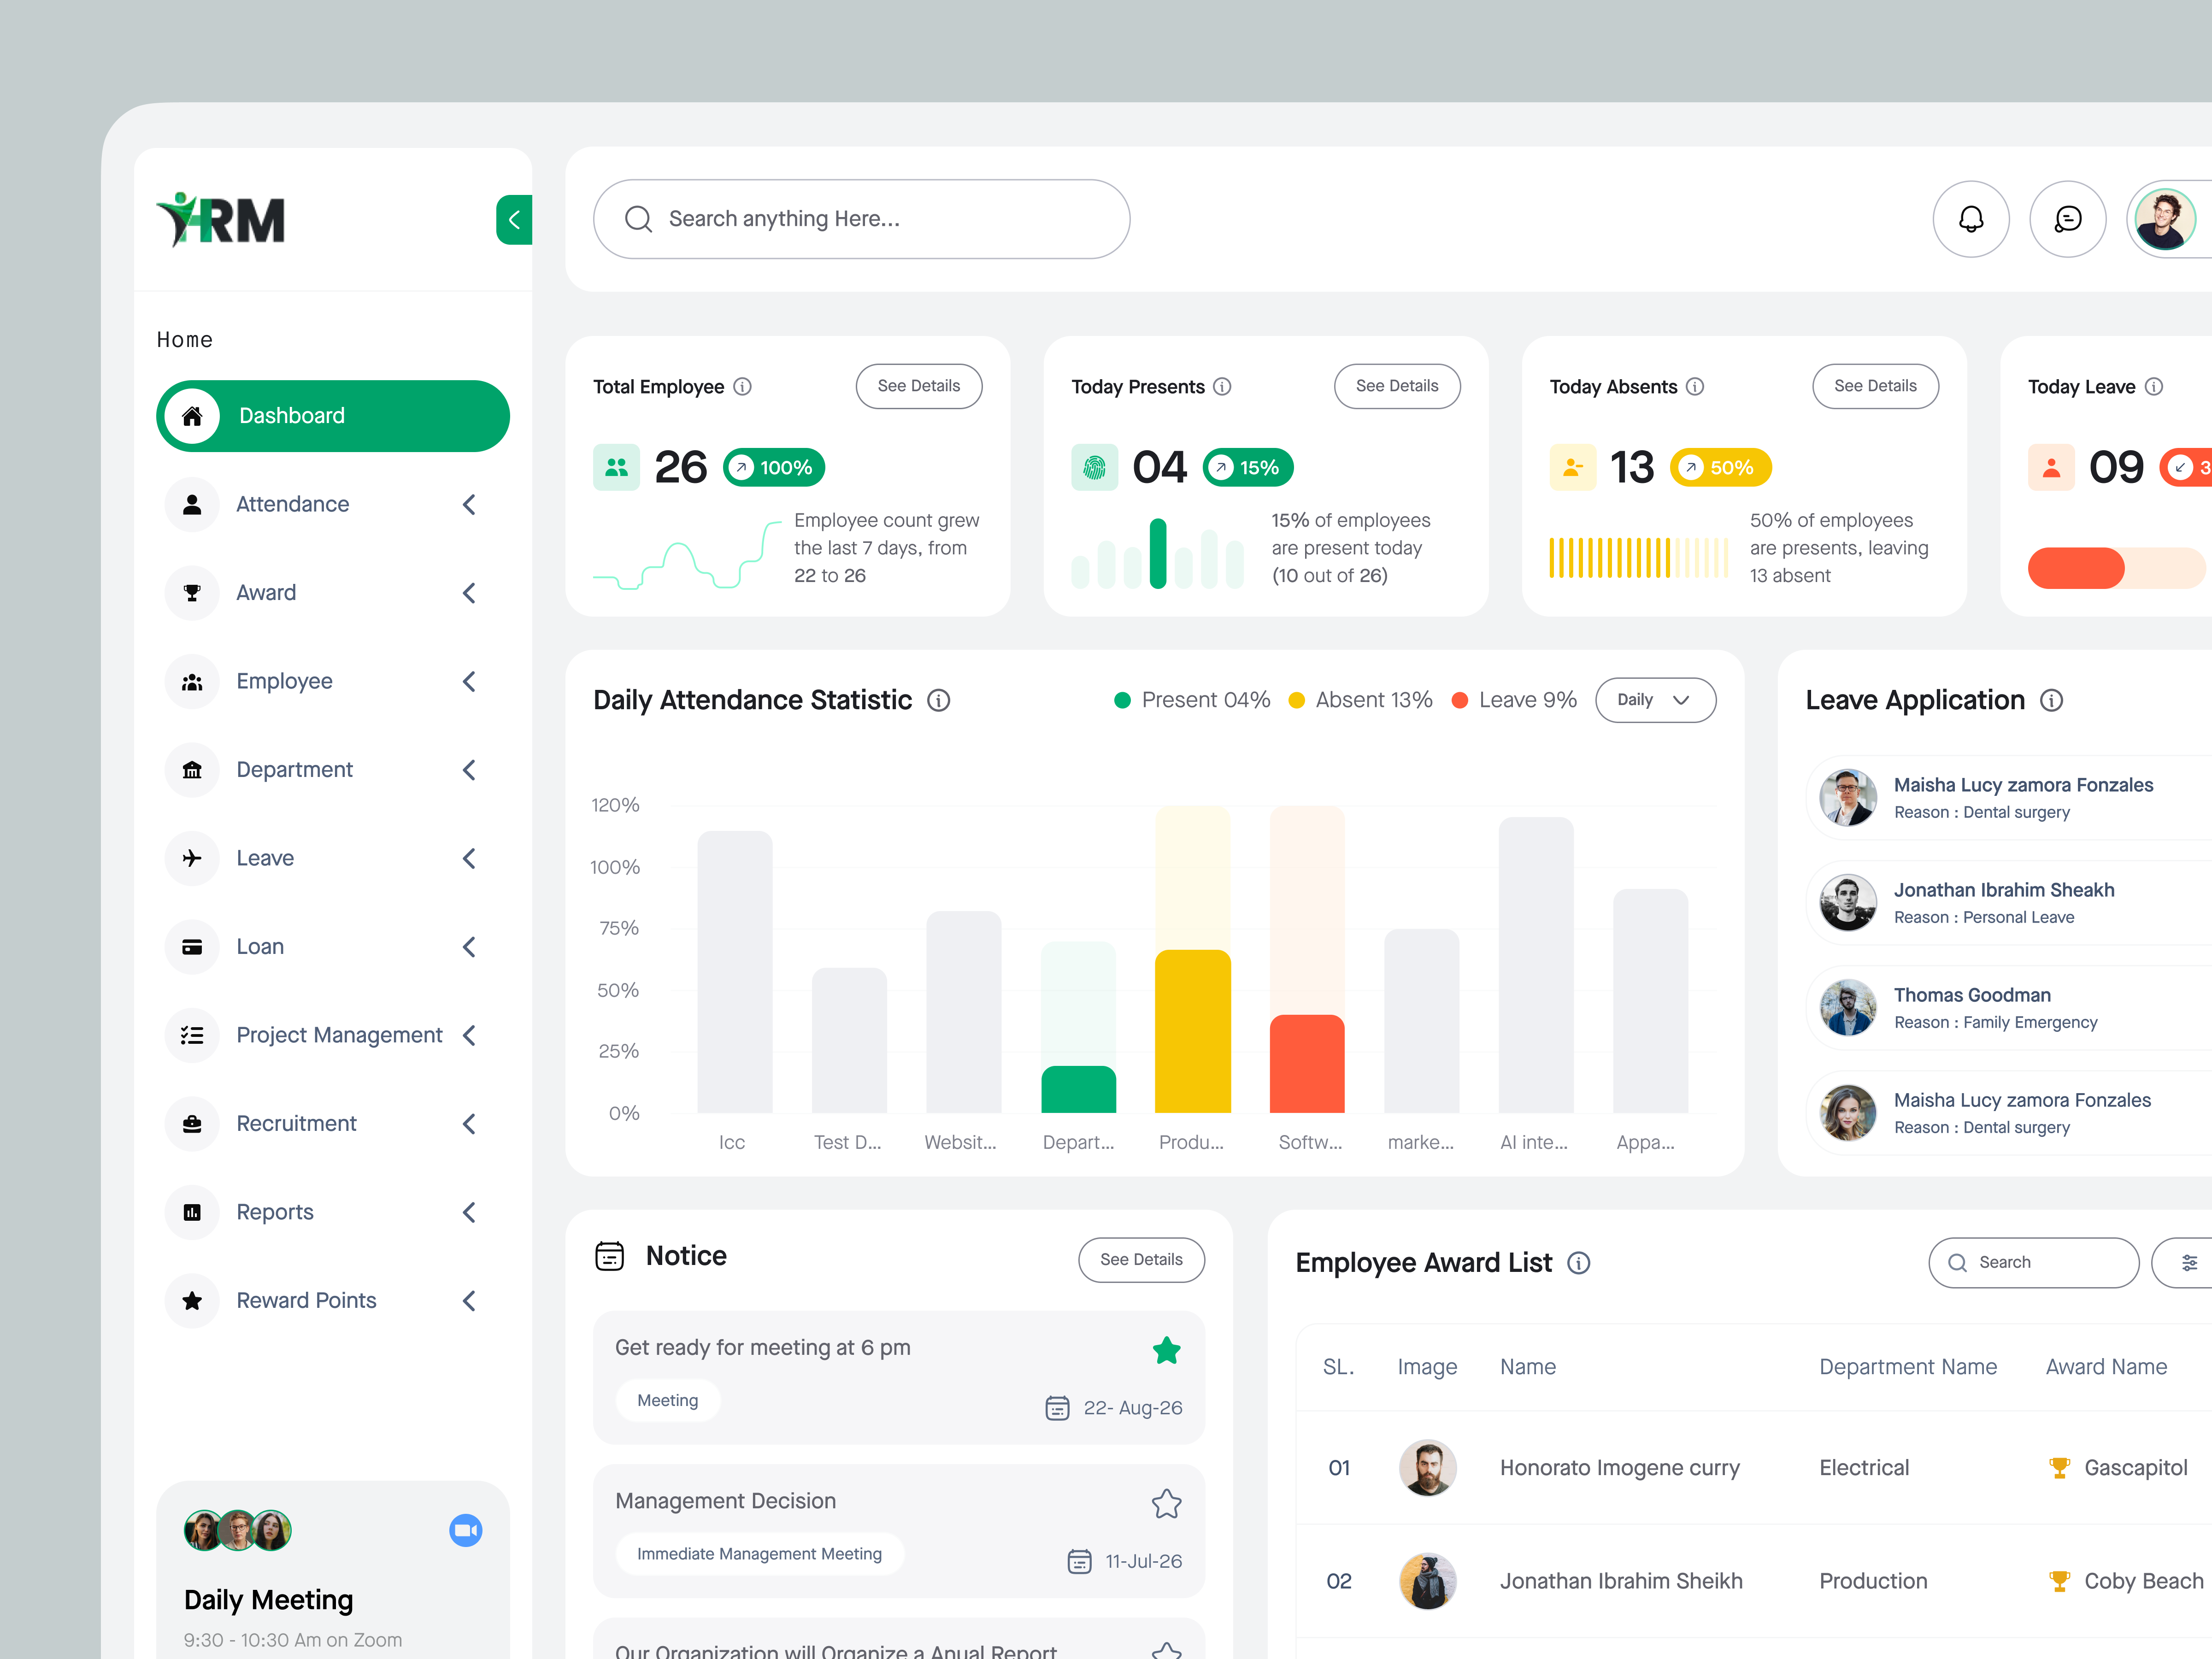See Details for Today Absents
Screen dimensions: 2212x1659
coord(1875,386)
